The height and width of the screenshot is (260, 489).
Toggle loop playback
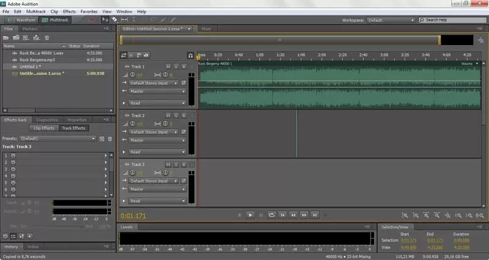271,215
